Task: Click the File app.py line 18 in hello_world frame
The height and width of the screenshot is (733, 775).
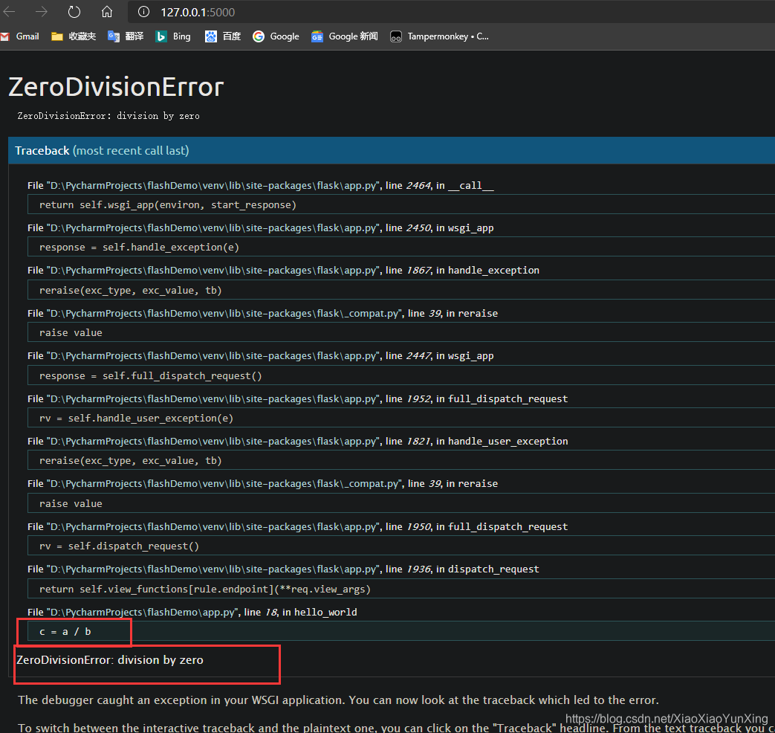Action: pyautogui.click(x=192, y=613)
